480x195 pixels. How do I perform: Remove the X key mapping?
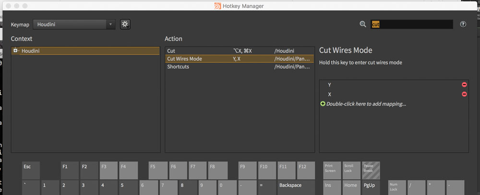point(464,94)
